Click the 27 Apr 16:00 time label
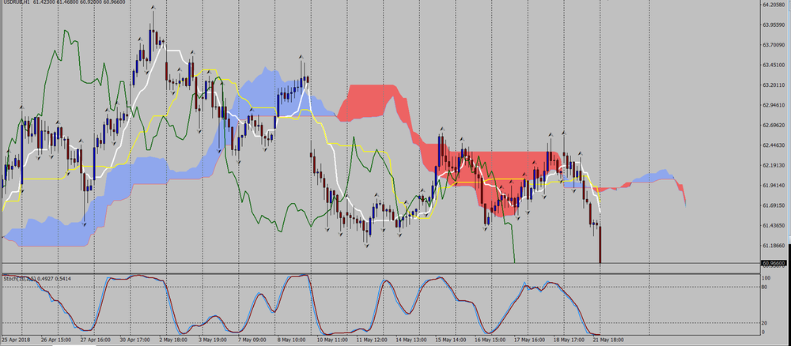The width and height of the screenshot is (791, 346). click(96, 340)
